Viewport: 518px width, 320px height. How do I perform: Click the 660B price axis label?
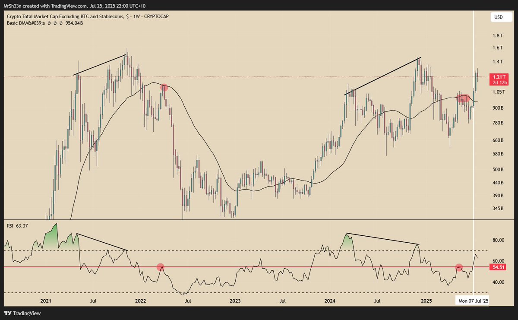point(498,140)
